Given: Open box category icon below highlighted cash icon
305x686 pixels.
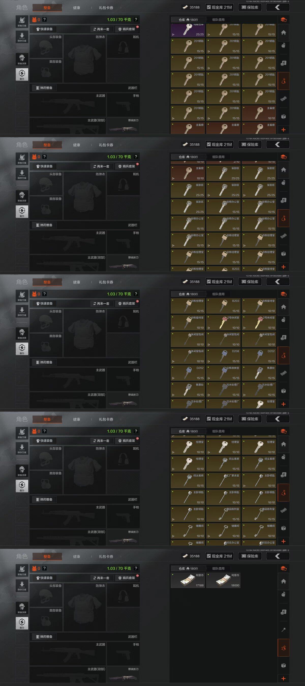Looking at the screenshot, I should (283, 665).
